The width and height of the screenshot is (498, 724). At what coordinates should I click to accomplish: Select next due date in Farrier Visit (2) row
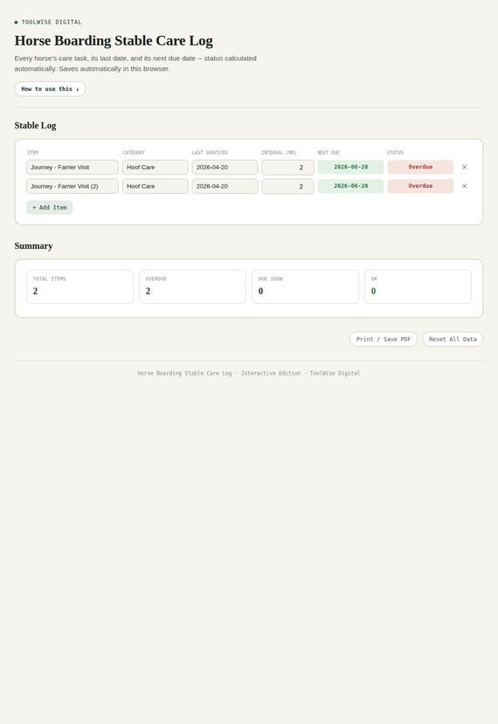pyautogui.click(x=350, y=186)
